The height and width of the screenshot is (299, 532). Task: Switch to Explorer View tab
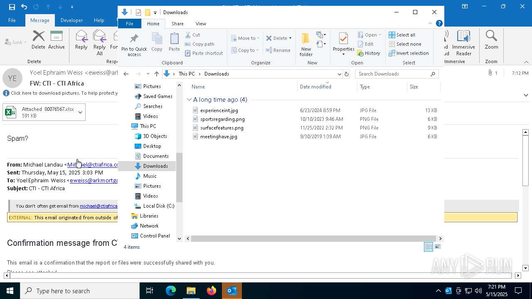pos(201,24)
